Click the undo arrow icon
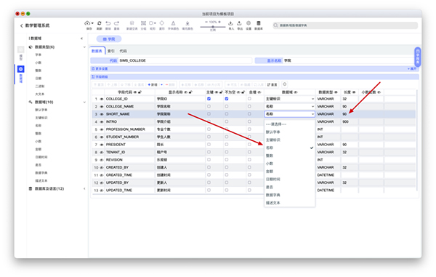Viewport: 436px width, 277px height. click(x=108, y=23)
